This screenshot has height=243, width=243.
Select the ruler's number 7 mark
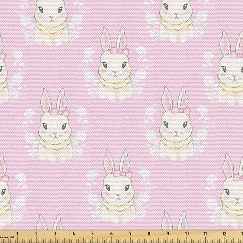[x=130, y=234]
